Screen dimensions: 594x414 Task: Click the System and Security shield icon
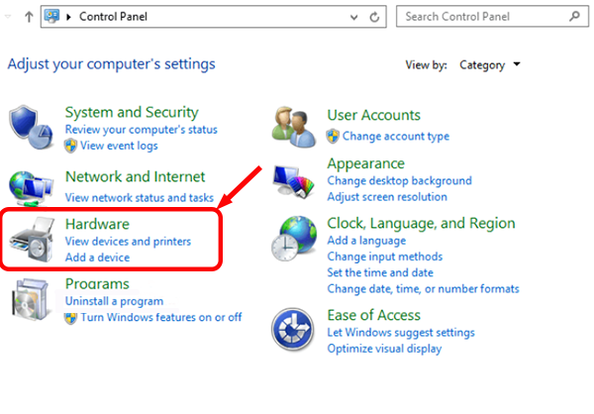point(32,125)
